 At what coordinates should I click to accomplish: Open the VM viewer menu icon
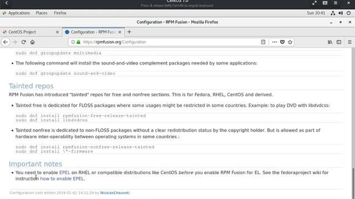click(336, 3)
